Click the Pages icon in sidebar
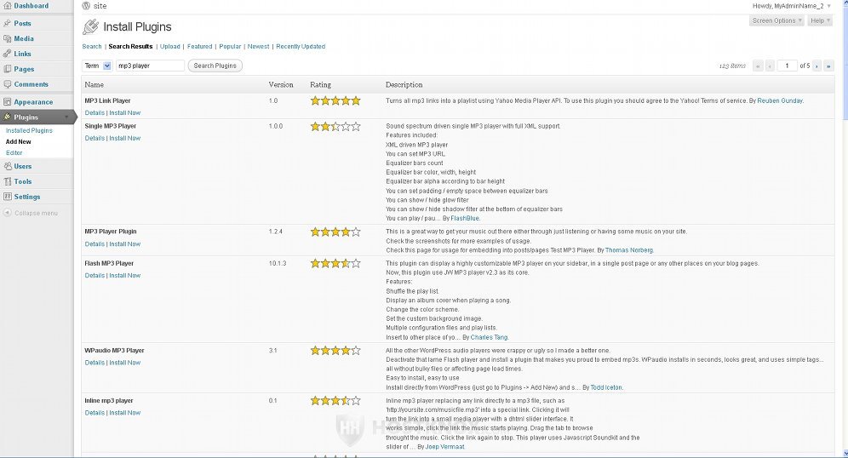The height and width of the screenshot is (458, 848). (x=7, y=69)
